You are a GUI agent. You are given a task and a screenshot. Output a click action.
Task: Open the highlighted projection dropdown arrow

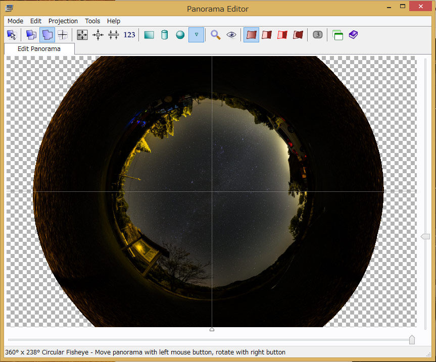pos(197,35)
